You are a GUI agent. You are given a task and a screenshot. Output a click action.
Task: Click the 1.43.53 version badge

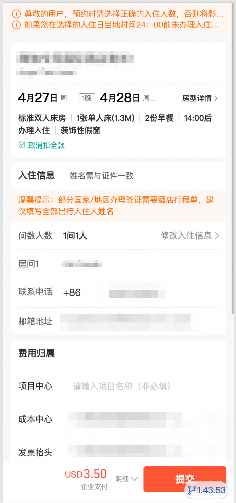click(x=211, y=490)
